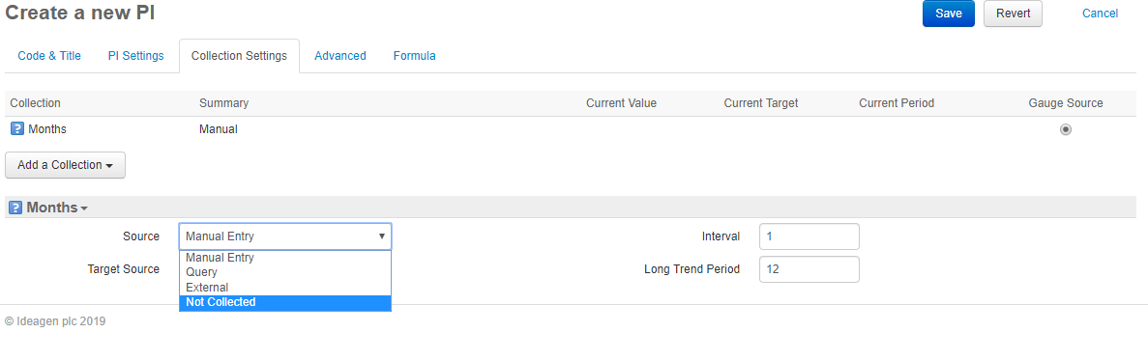Click the Revert button

point(1013,14)
